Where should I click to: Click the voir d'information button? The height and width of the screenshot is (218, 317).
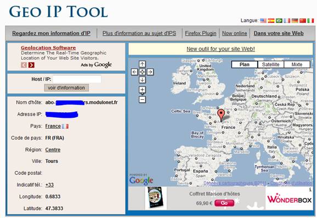pos(66,88)
